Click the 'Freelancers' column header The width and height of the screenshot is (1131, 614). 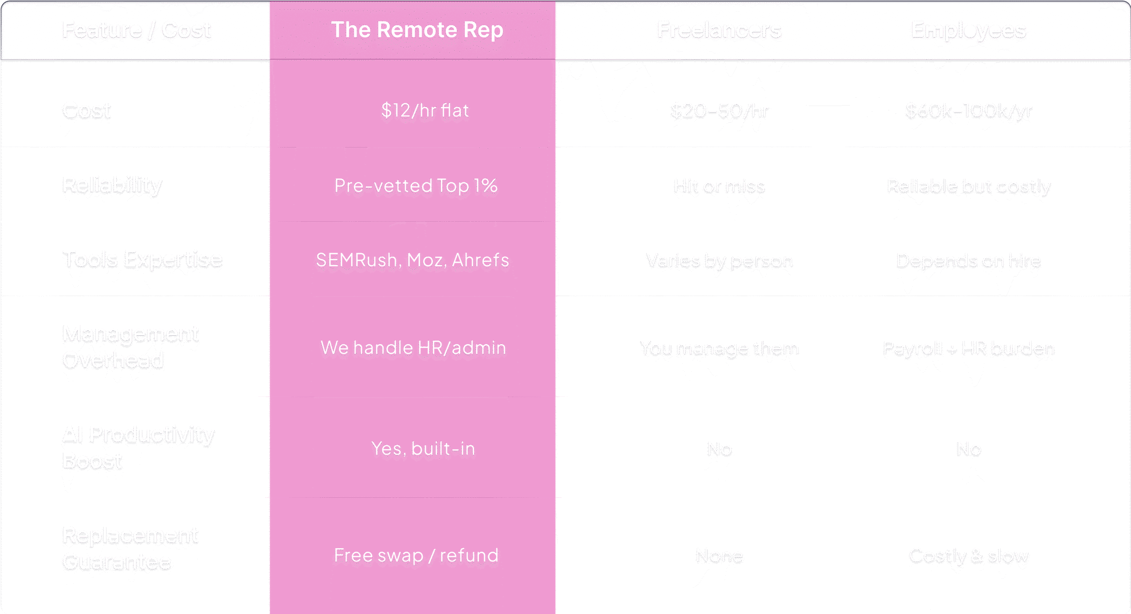pyautogui.click(x=719, y=30)
